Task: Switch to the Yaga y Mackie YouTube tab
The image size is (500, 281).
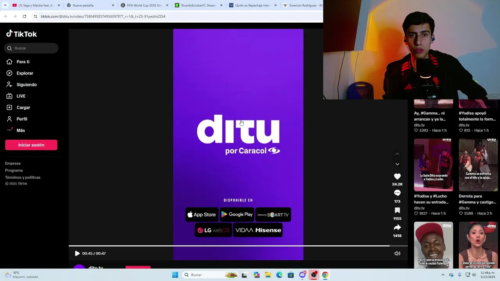Action: coord(36,5)
